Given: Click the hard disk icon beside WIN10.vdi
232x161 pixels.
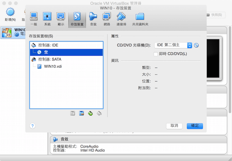Looking at the screenshot, I should [39, 67].
